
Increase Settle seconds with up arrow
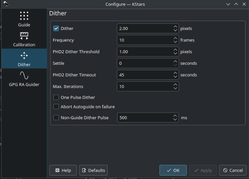tap(175, 61)
